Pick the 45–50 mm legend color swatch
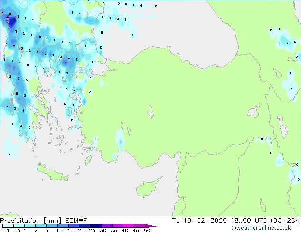This screenshot has width=301, height=232. coord(140,226)
